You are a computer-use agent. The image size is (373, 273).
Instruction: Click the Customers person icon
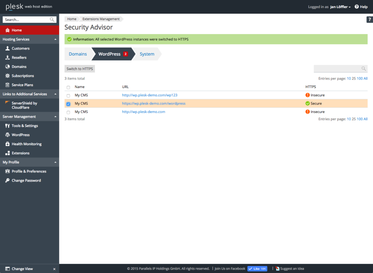coord(7,48)
